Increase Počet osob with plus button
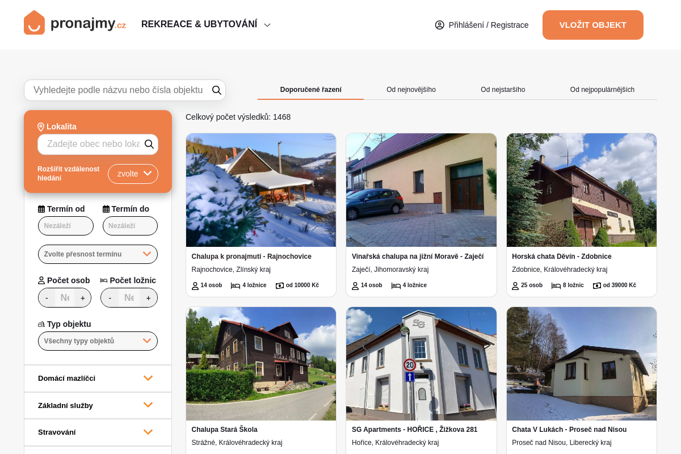This screenshot has width=681, height=454. 83,298
